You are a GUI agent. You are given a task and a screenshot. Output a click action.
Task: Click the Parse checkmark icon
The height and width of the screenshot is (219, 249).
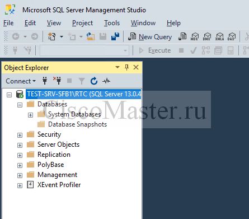tap(194, 50)
